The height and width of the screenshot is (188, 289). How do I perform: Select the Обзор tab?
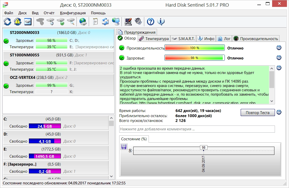[127, 38]
